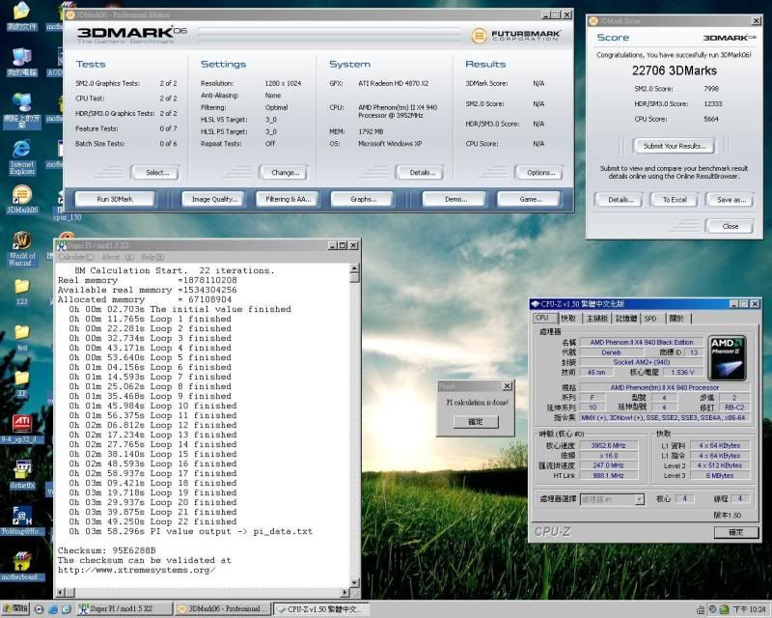Open Graphs... in 3DMark06
772x618 pixels.
pos(363,199)
